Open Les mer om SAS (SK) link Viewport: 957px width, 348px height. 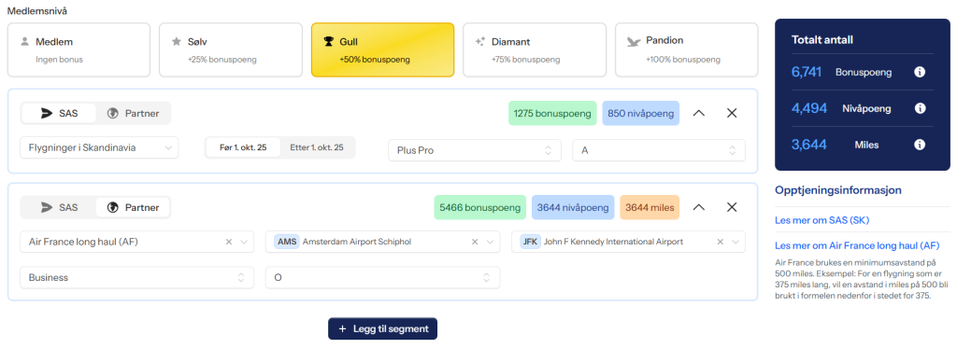(821, 220)
